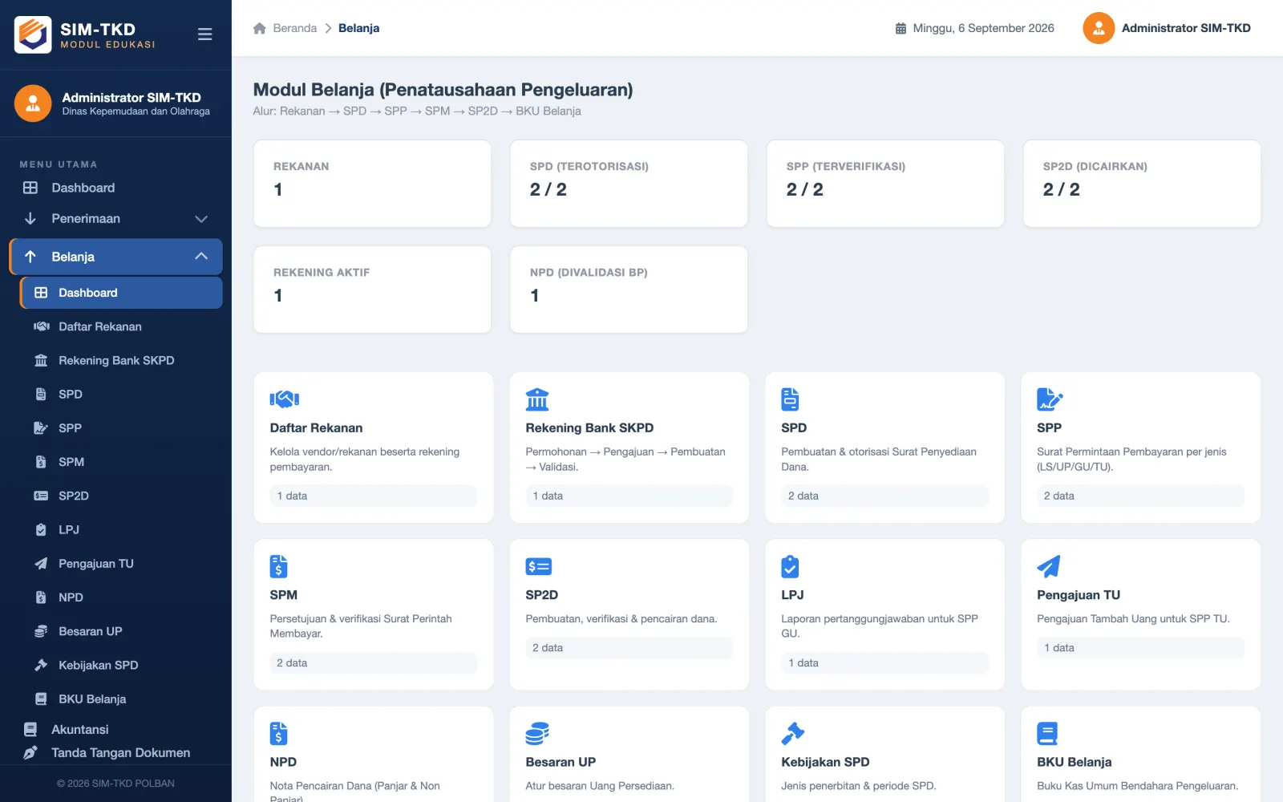Expand the Penerimaan menu chevron
Viewport: 1283px width, 802px height.
(x=201, y=219)
